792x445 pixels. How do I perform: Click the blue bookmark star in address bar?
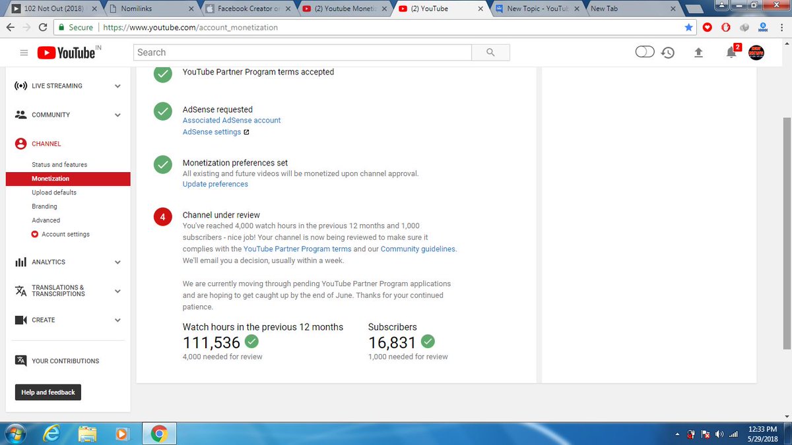(x=689, y=28)
